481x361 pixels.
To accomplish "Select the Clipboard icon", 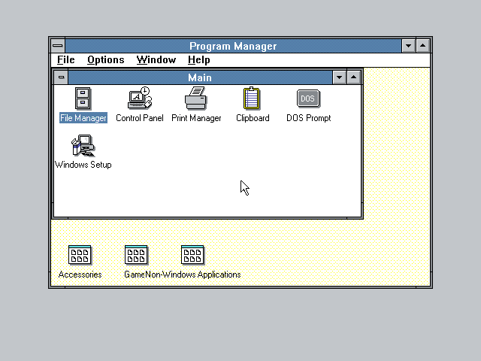I will click(252, 99).
